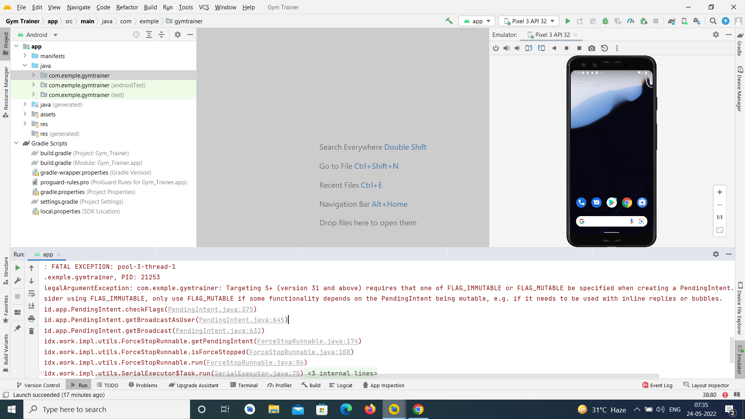Open Project panel settings gear
Screen dimensions: 745x419
178,35
